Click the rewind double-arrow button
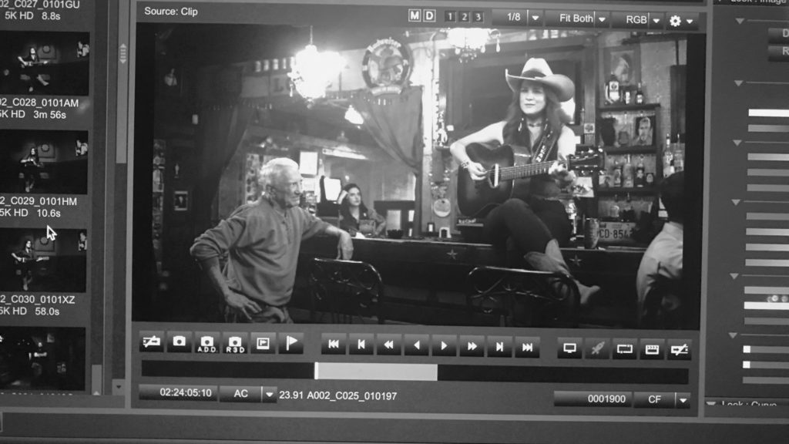789x444 pixels. (388, 345)
